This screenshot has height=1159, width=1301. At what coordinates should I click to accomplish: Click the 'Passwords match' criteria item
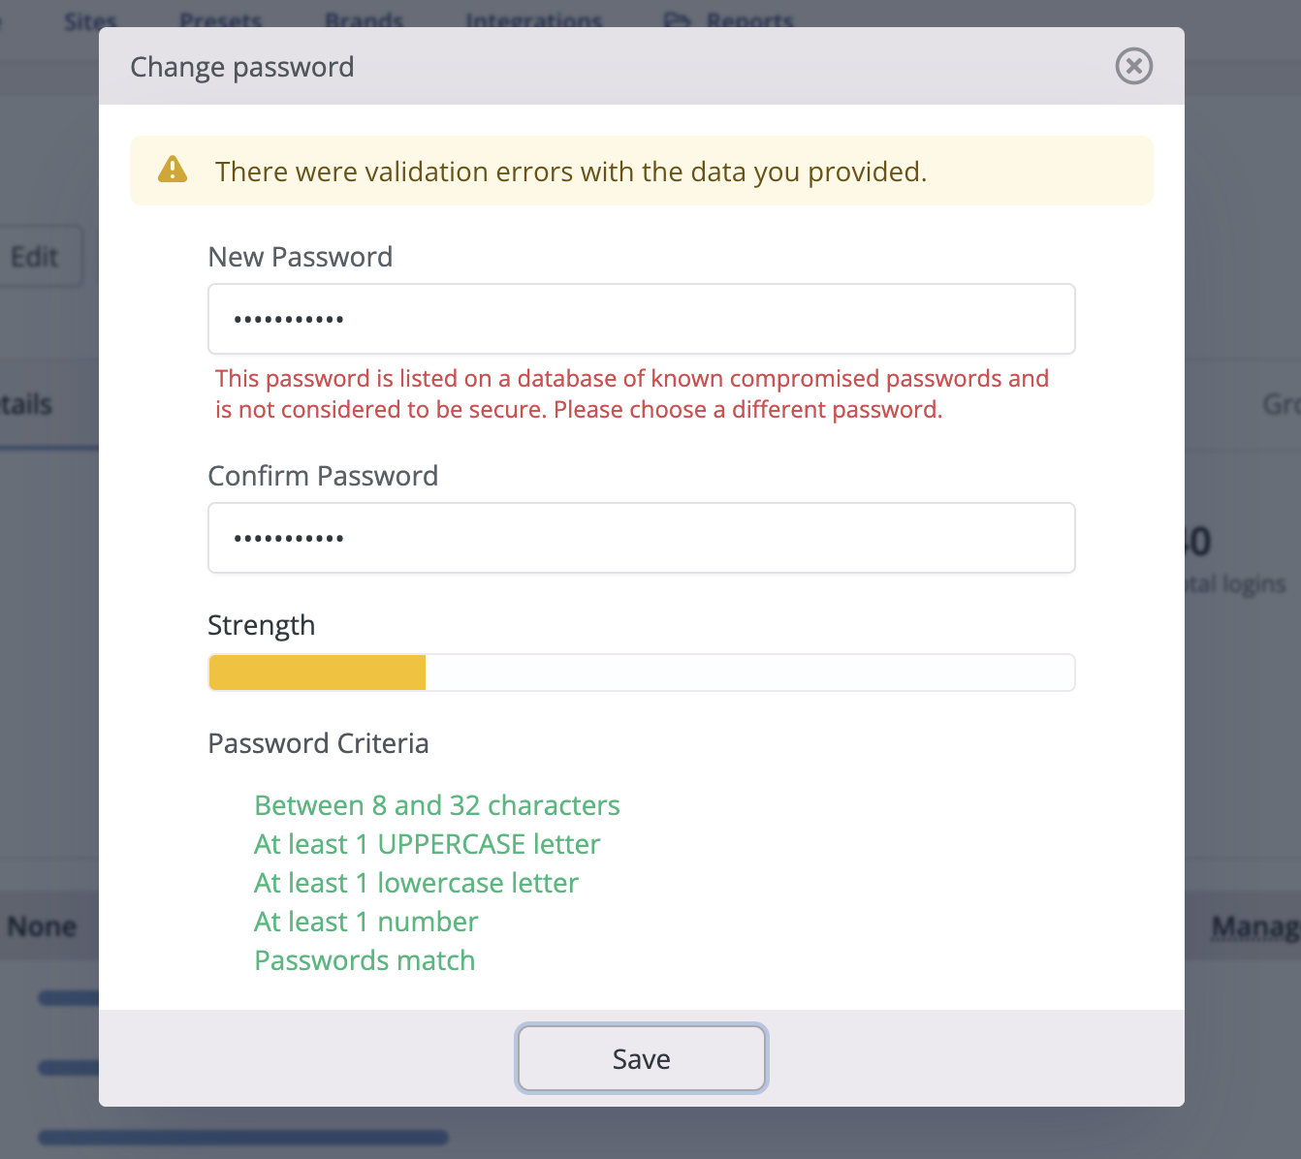[365, 960]
